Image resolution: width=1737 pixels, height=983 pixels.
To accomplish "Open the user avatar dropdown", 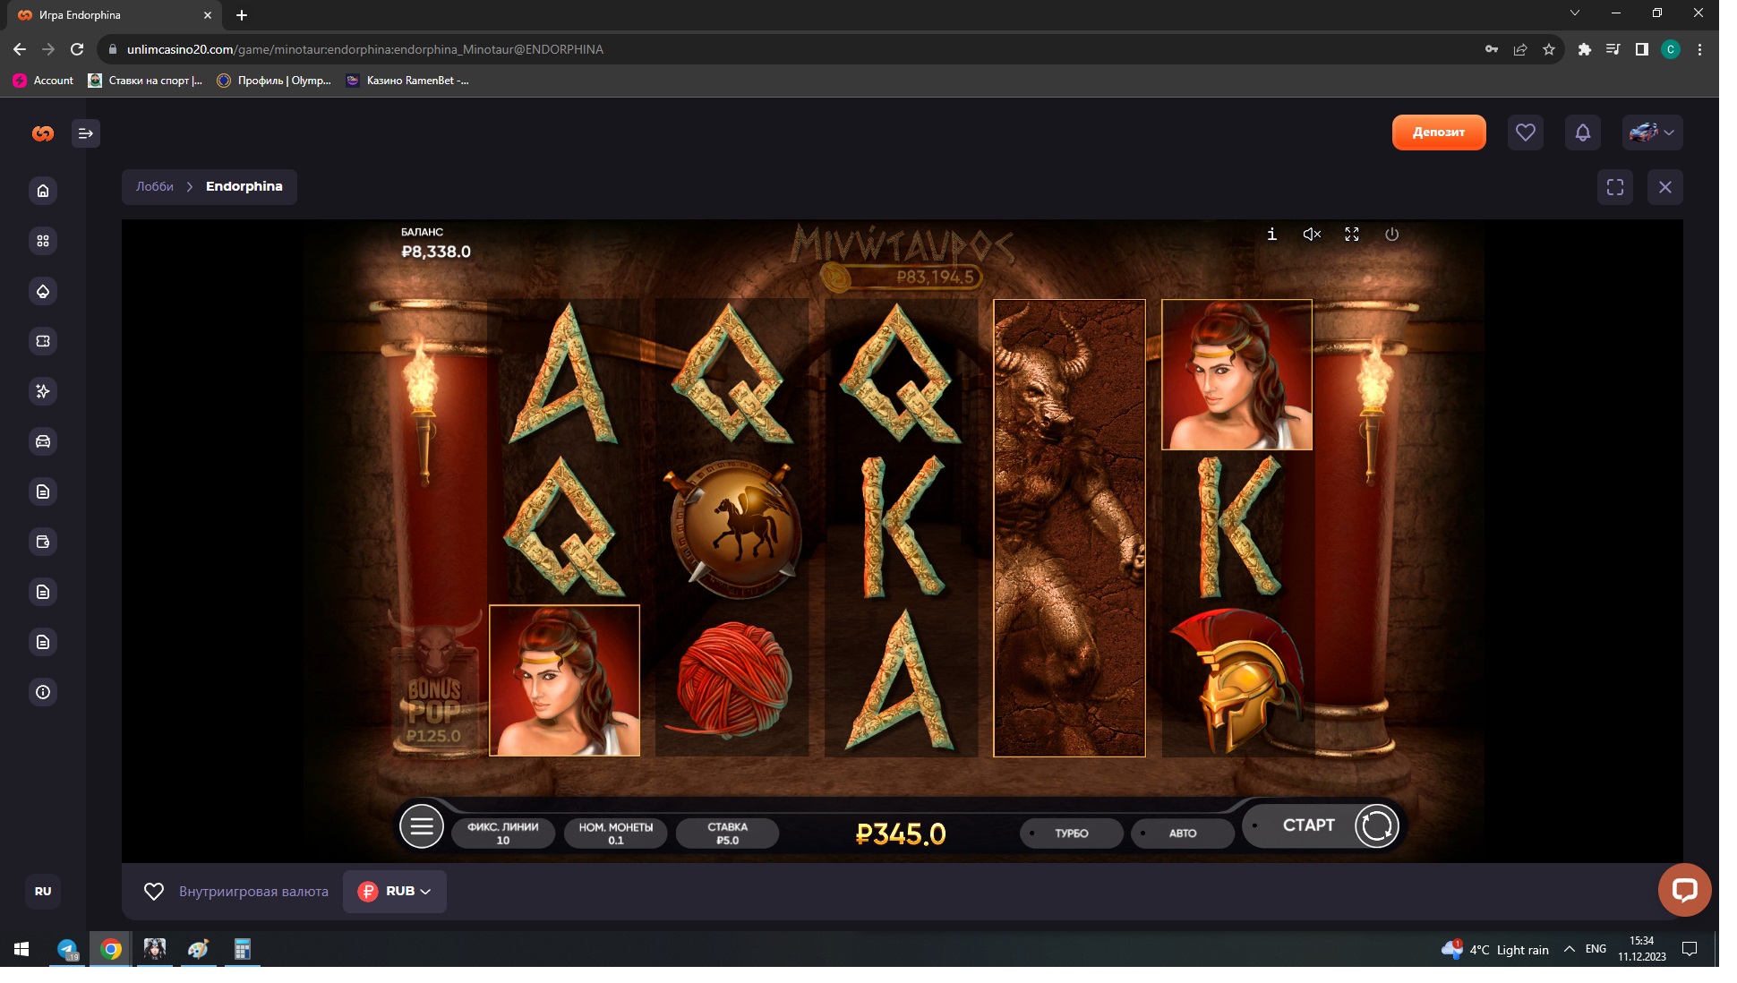I will tap(1652, 132).
